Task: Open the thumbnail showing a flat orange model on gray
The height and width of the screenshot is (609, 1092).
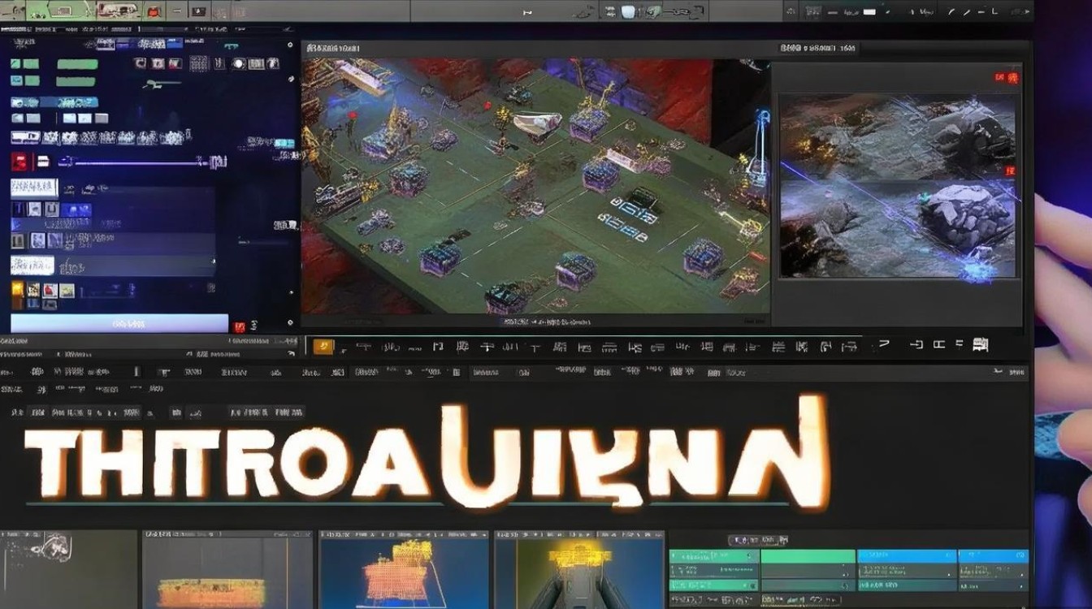Action: (x=227, y=569)
